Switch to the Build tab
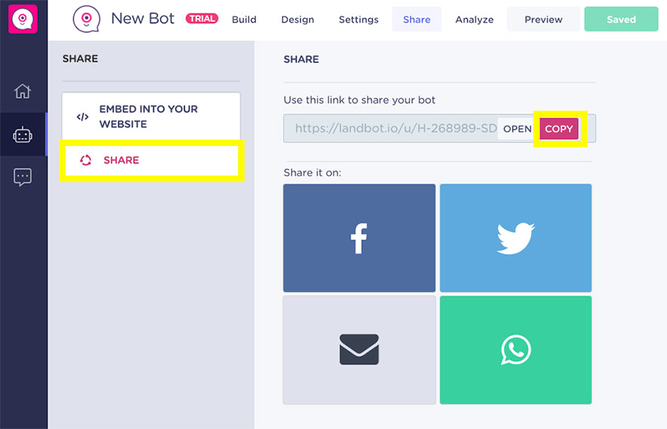Viewport: 667px width, 429px height. (x=244, y=20)
